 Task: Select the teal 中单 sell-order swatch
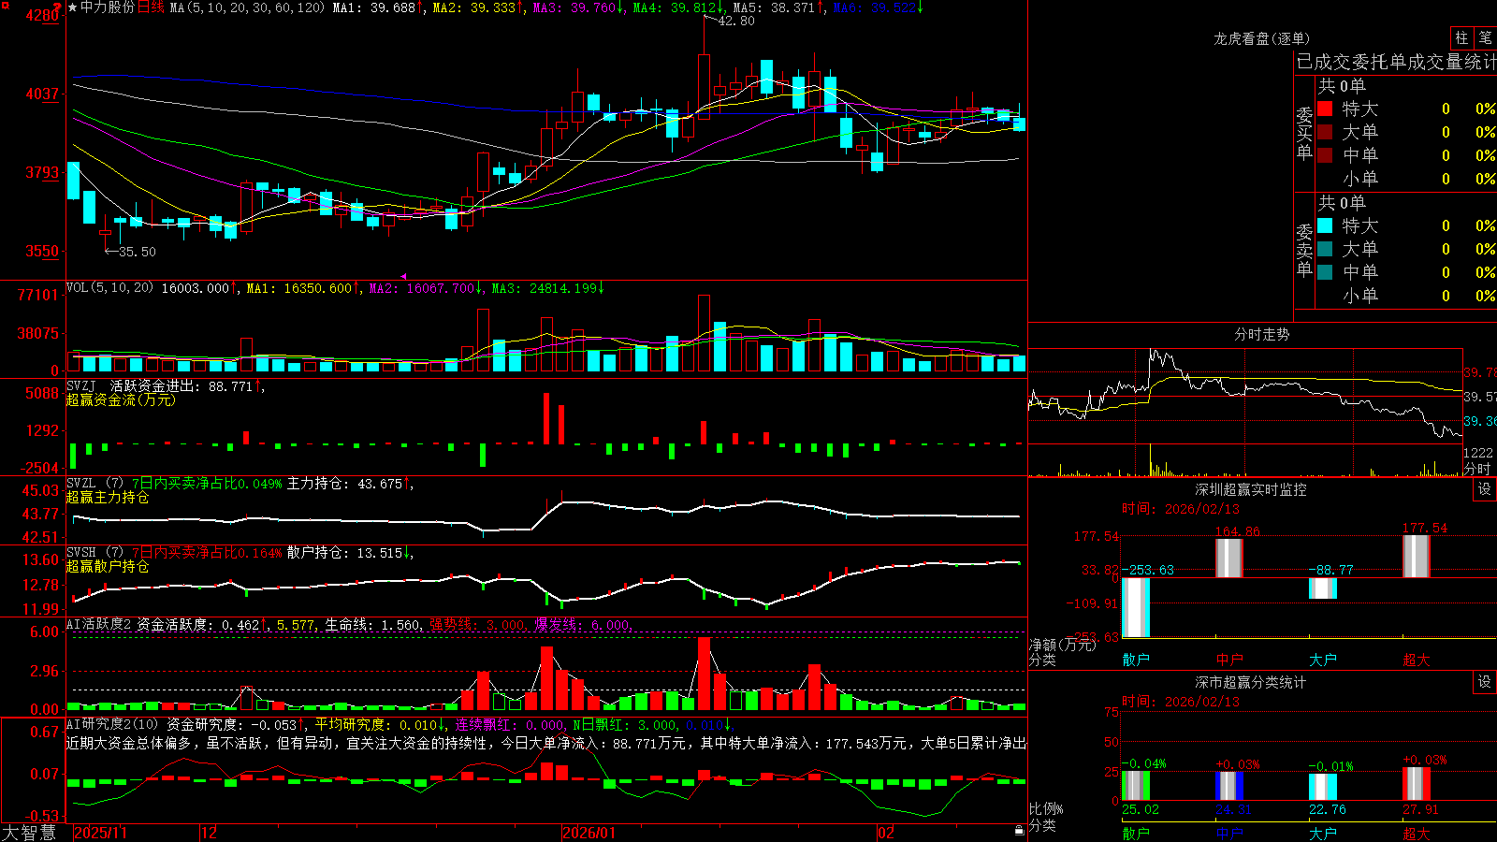[x=1325, y=272]
